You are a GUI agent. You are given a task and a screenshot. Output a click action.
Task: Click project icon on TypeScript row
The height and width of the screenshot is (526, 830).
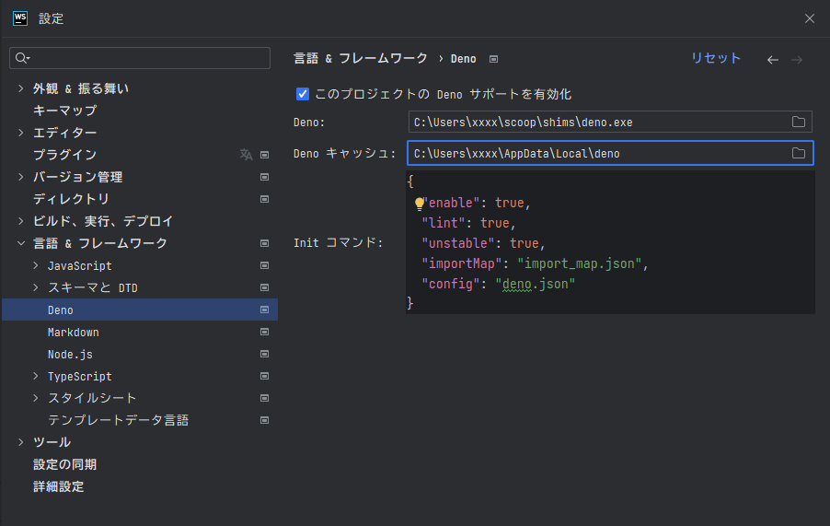[x=265, y=376]
